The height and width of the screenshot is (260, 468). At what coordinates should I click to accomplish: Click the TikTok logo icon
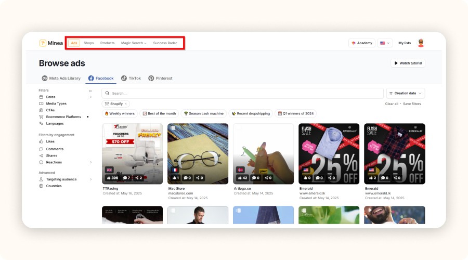coord(124,78)
